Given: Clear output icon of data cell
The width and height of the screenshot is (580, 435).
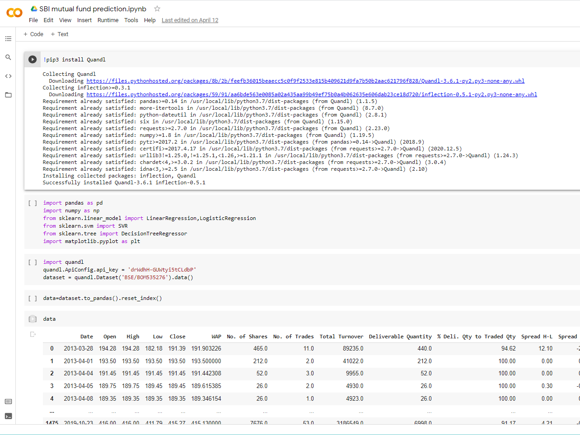Looking at the screenshot, I should point(33,334).
